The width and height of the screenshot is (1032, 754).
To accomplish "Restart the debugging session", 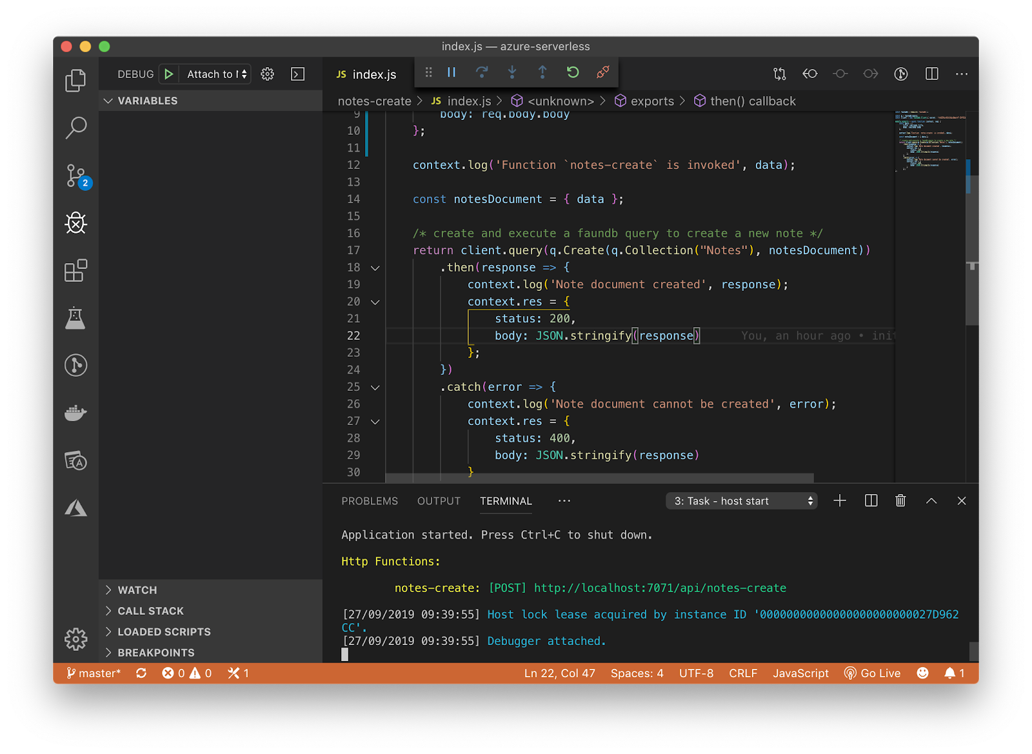I will 573,72.
